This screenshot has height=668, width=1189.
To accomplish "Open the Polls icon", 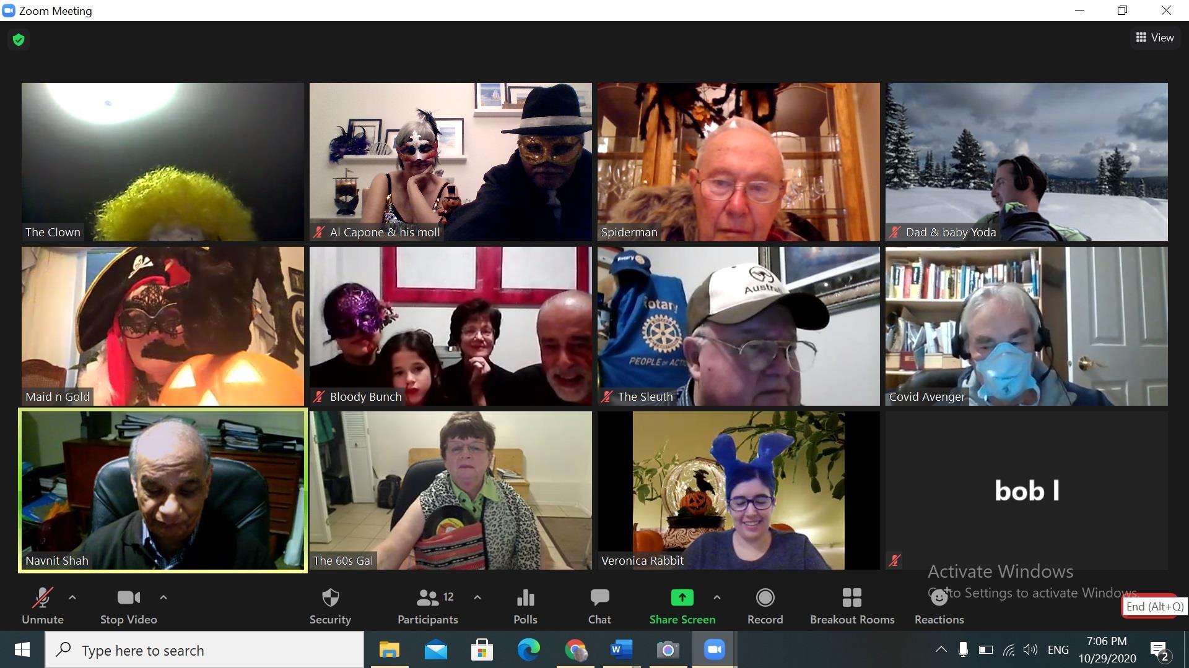I will tap(525, 606).
